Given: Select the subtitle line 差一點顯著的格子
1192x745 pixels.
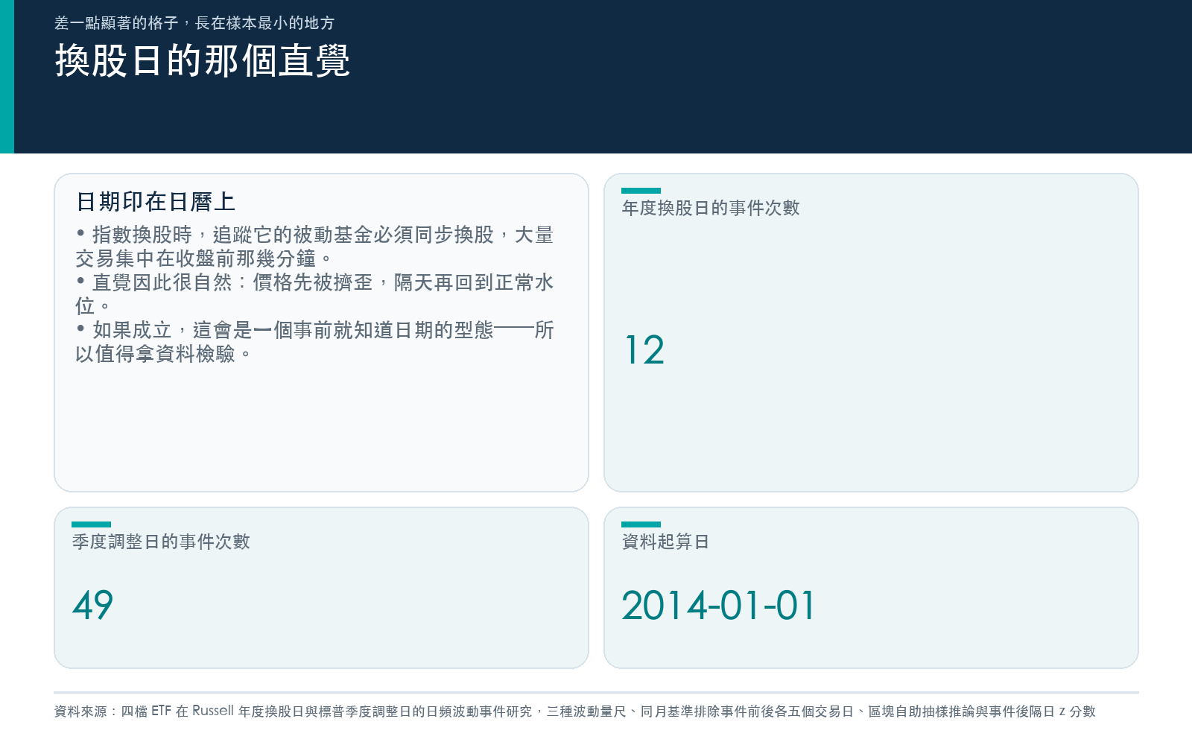Looking at the screenshot, I should click(x=194, y=23).
